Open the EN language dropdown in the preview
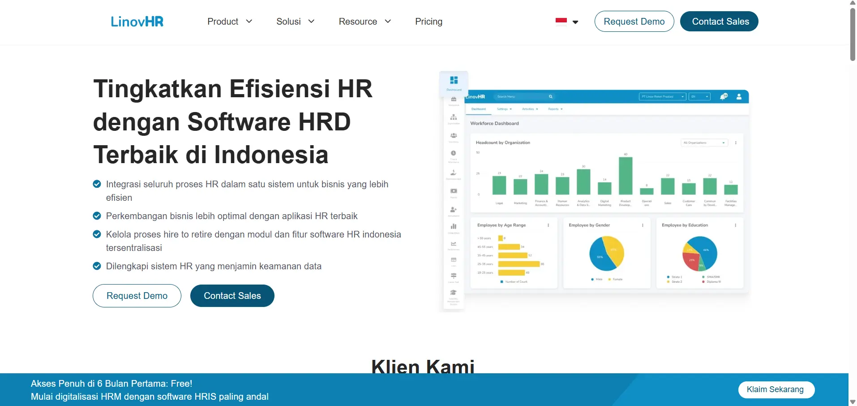The width and height of the screenshot is (857, 406). 699,96
